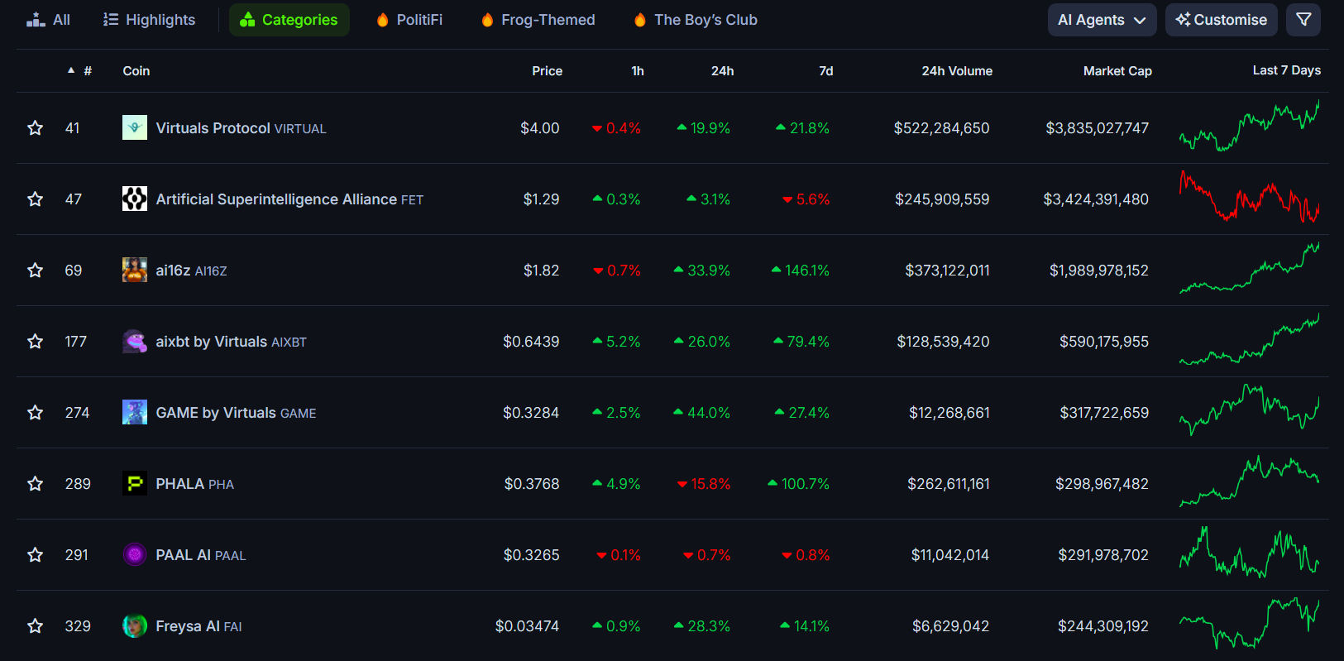Add aixbt by Virtuals to watchlist star

click(x=35, y=342)
